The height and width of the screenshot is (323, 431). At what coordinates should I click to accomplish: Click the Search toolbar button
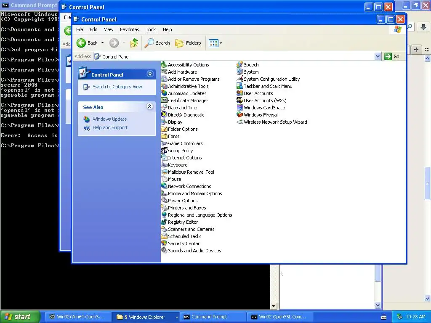point(157,43)
